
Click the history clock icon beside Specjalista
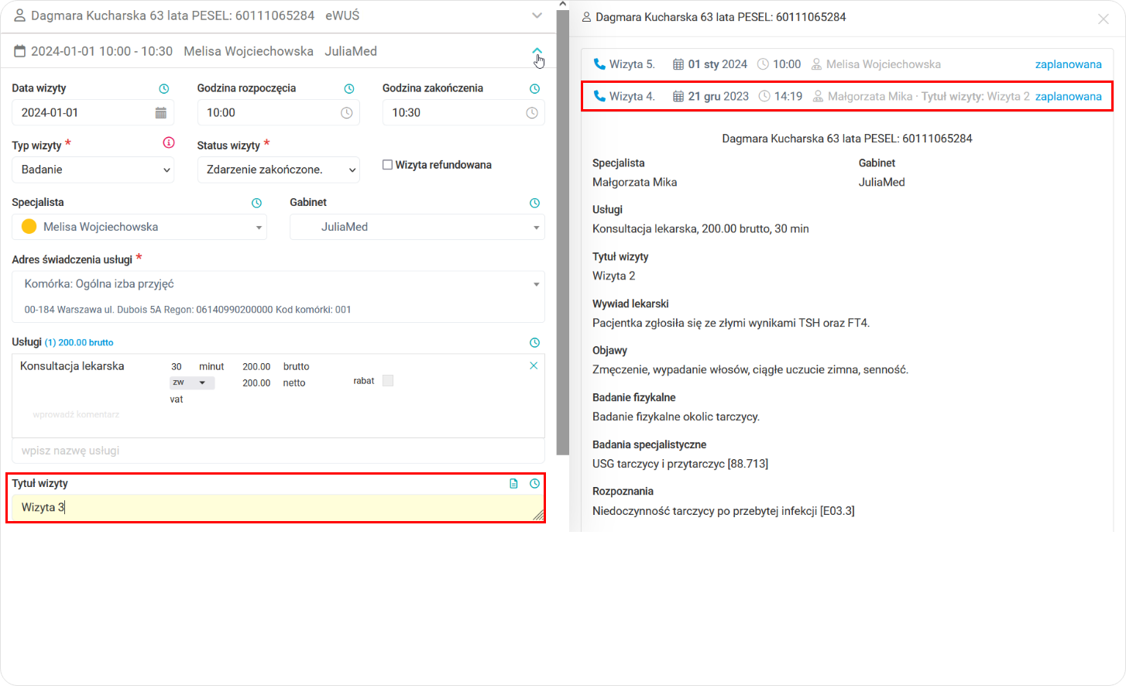256,203
